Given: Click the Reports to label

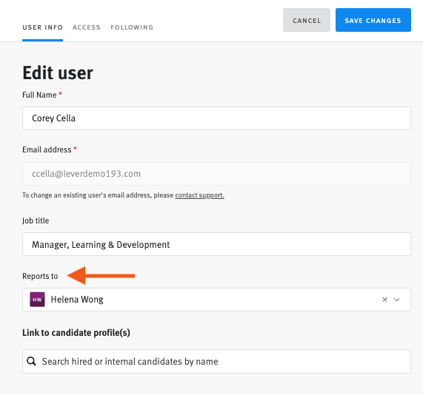Looking at the screenshot, I should pyautogui.click(x=40, y=276).
